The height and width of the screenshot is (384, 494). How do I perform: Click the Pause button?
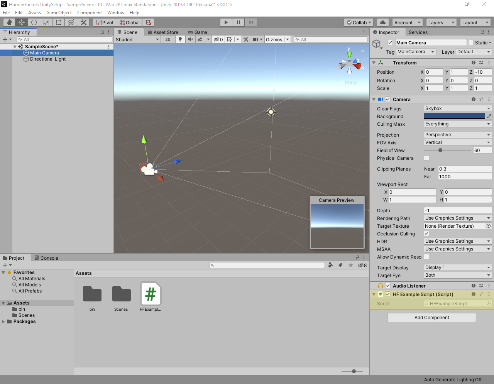[239, 22]
